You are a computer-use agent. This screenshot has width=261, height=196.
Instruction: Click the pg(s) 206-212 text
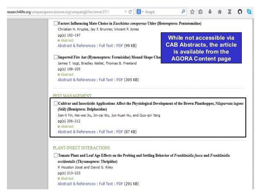click(69, 121)
